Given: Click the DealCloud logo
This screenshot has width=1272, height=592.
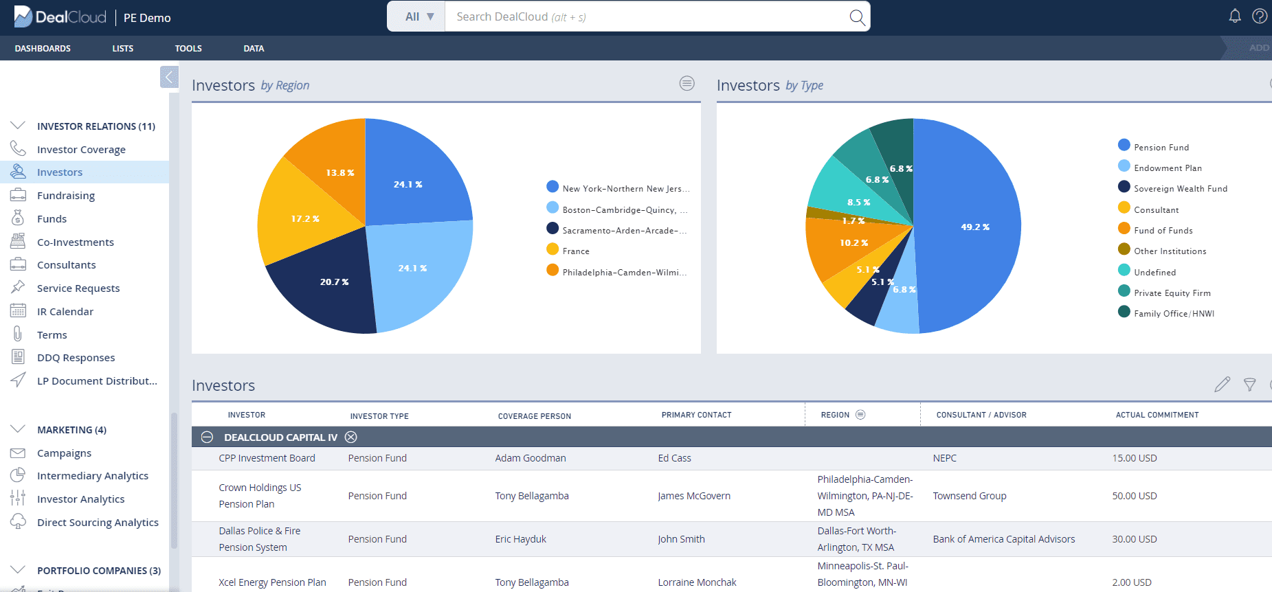Looking at the screenshot, I should click(x=60, y=16).
